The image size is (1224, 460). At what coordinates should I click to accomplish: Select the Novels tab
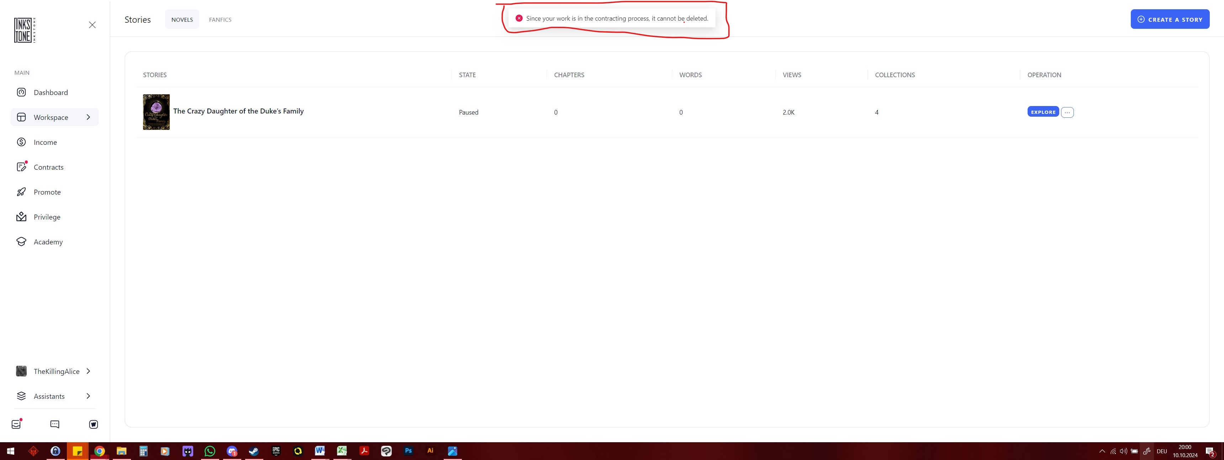[182, 20]
